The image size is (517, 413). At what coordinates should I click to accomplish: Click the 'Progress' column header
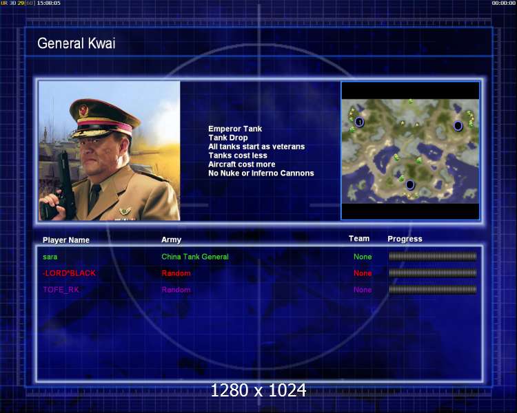[405, 239]
